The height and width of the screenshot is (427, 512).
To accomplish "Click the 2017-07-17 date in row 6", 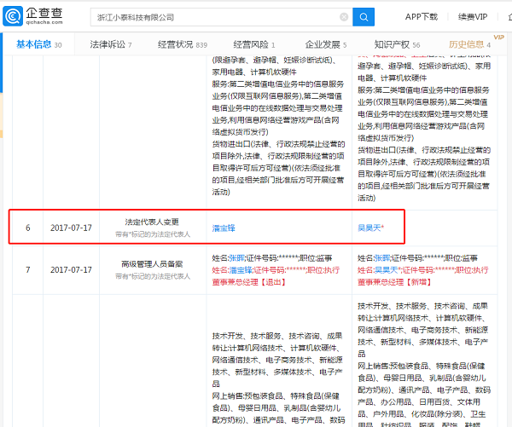I will [69, 228].
